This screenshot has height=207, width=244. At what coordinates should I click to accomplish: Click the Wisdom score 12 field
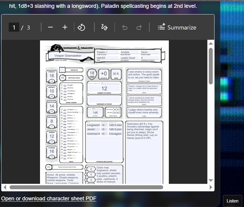pyautogui.click(x=52, y=136)
